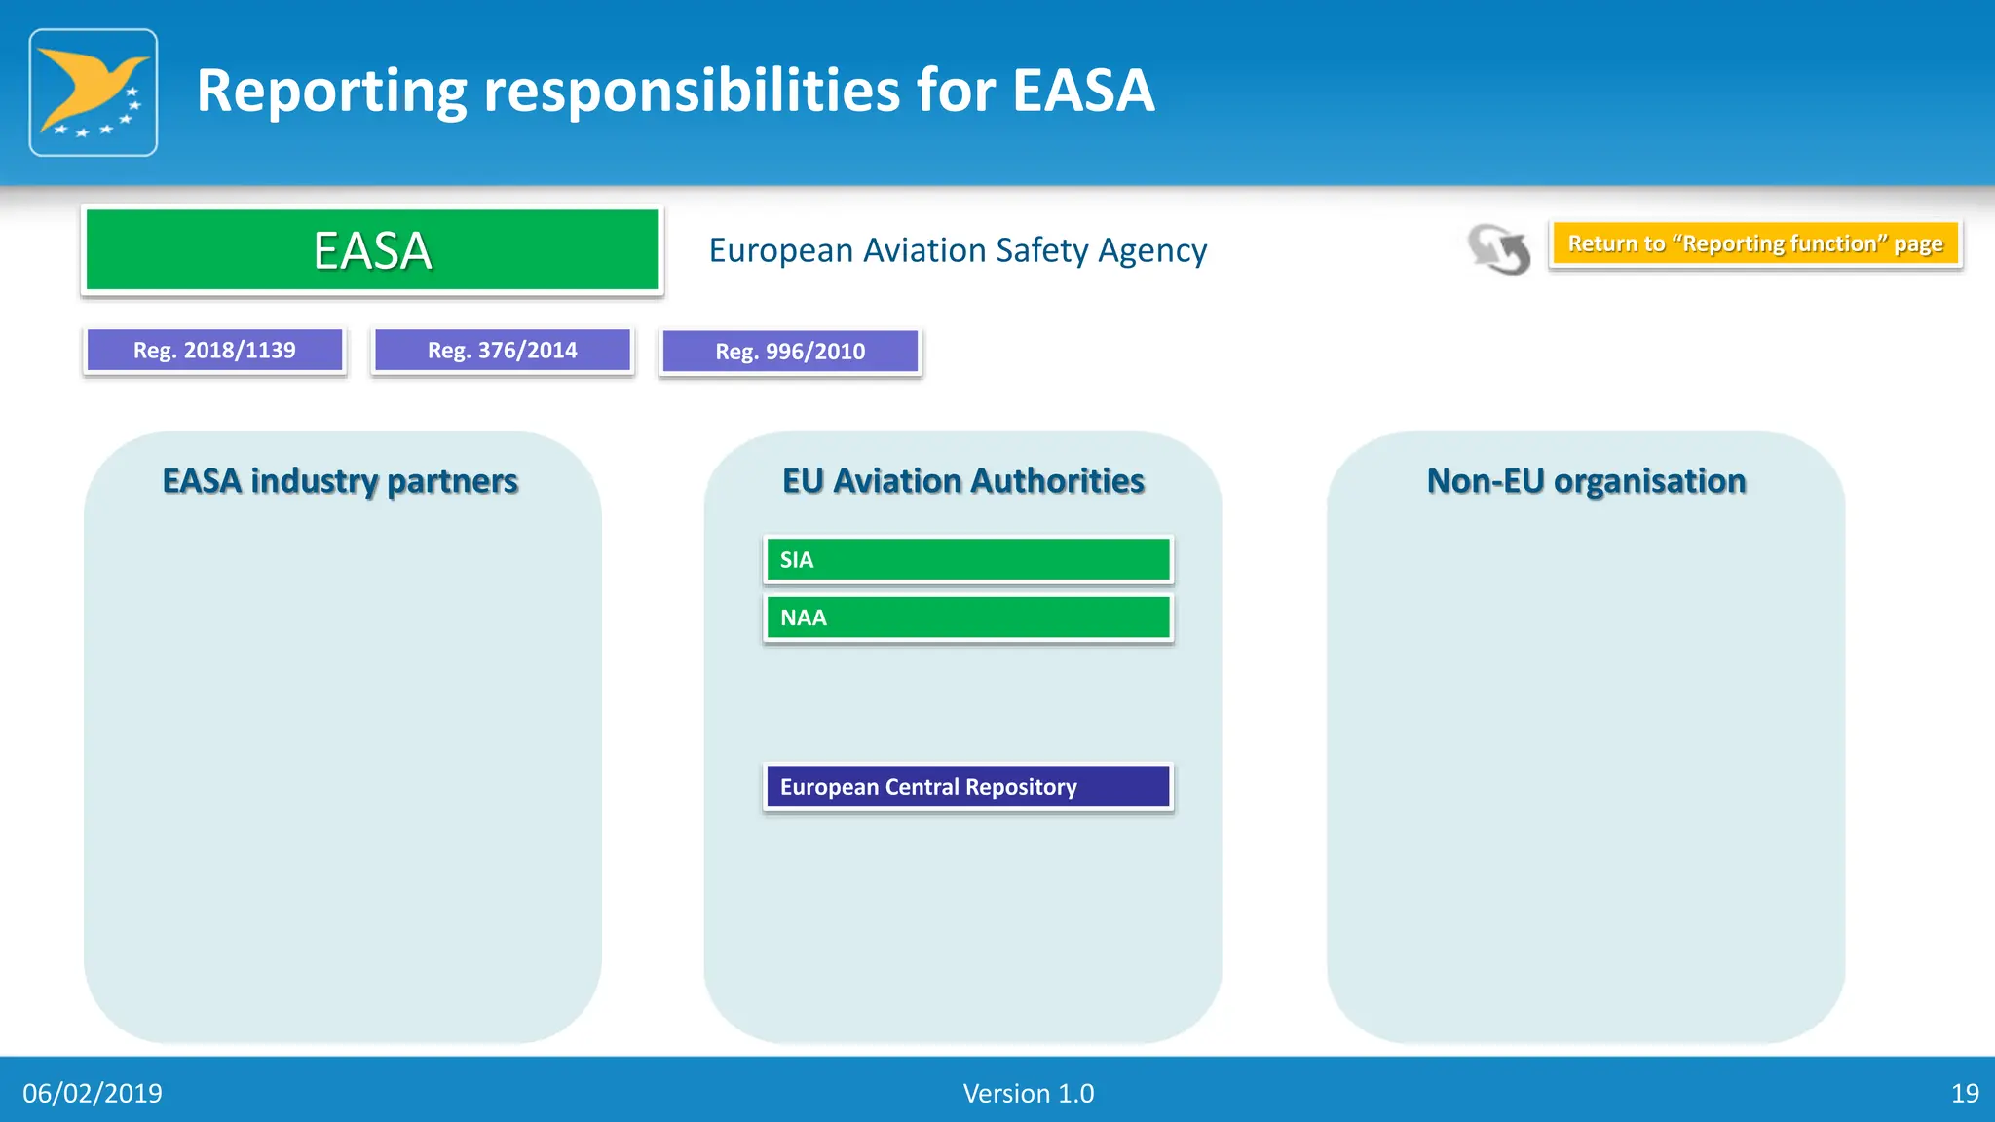This screenshot has height=1122, width=1995.
Task: Click the Non-EU organisation heading
Action: pos(1586,481)
